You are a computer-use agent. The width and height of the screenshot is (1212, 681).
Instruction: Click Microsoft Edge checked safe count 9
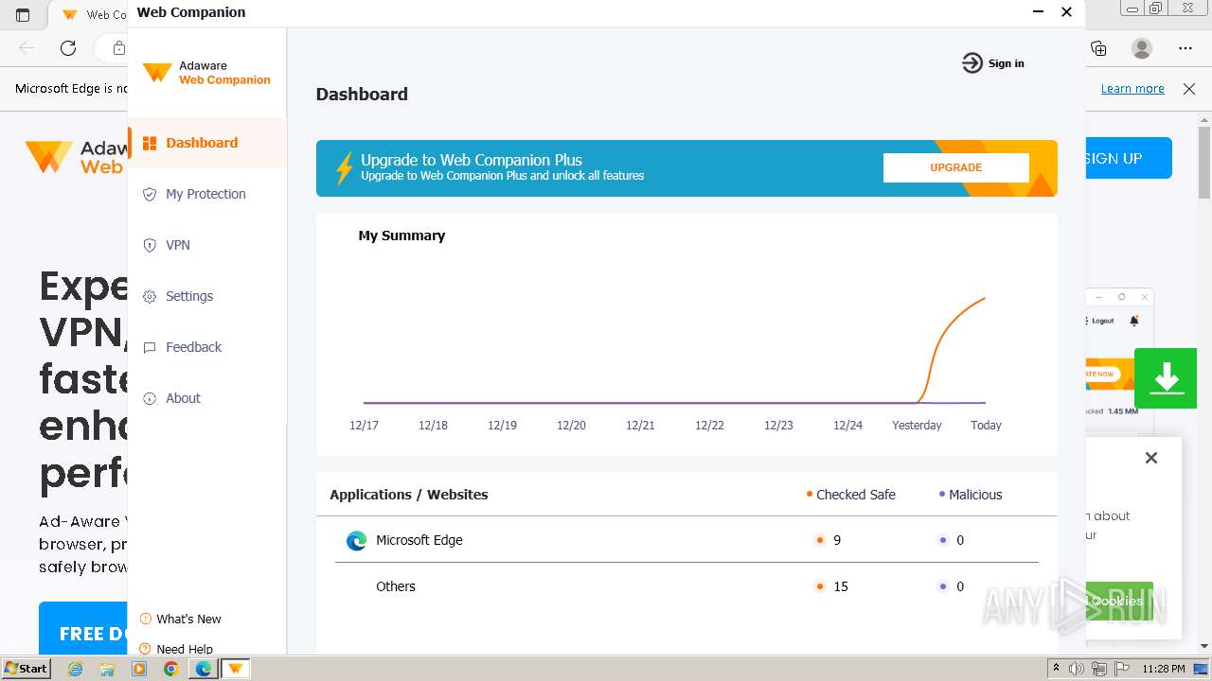pyautogui.click(x=837, y=540)
